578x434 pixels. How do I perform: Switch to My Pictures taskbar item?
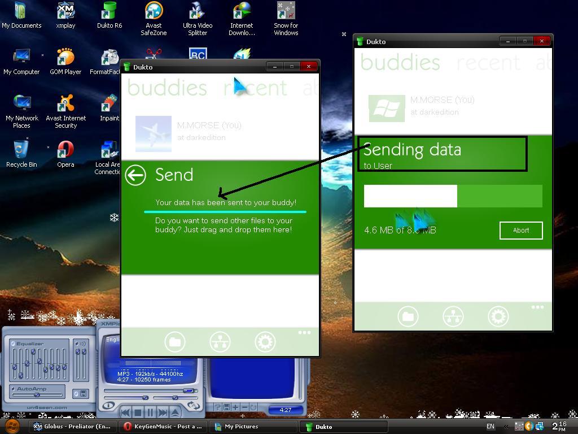[x=252, y=426]
